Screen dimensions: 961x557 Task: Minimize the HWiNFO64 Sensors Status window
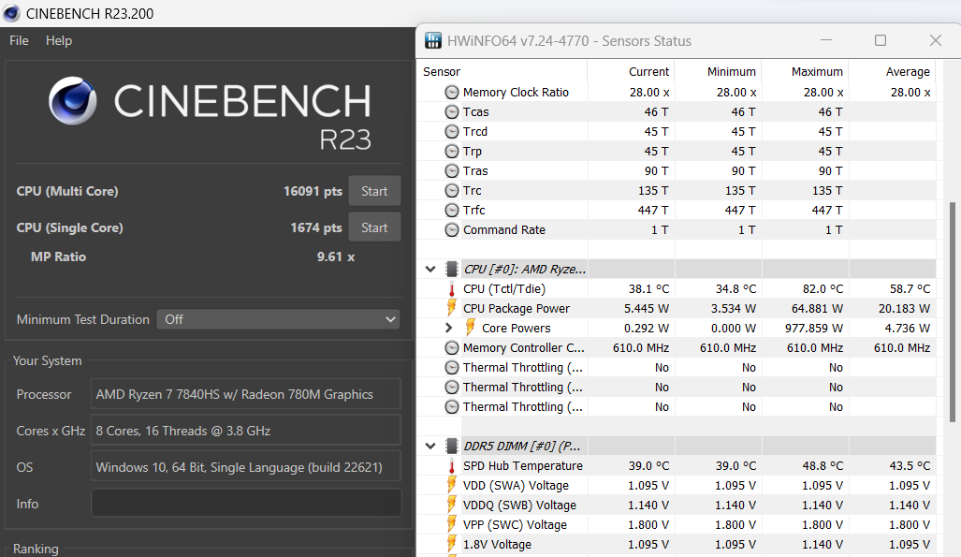pyautogui.click(x=826, y=40)
